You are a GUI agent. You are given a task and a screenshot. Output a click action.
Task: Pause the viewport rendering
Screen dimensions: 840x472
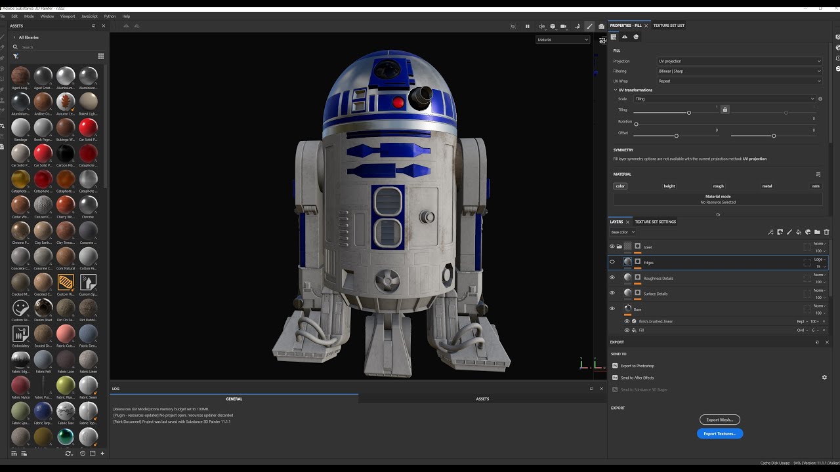527,26
